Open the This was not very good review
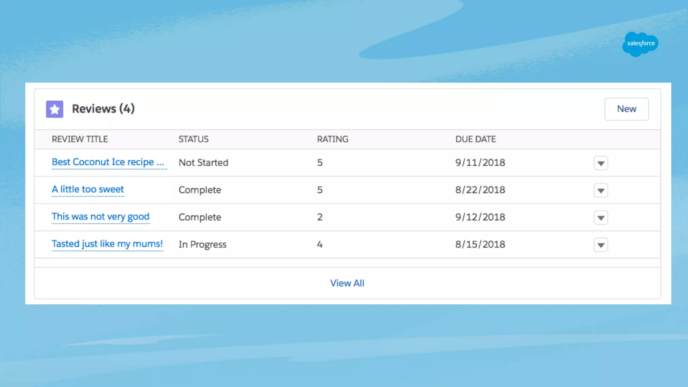The height and width of the screenshot is (387, 688). tap(100, 217)
